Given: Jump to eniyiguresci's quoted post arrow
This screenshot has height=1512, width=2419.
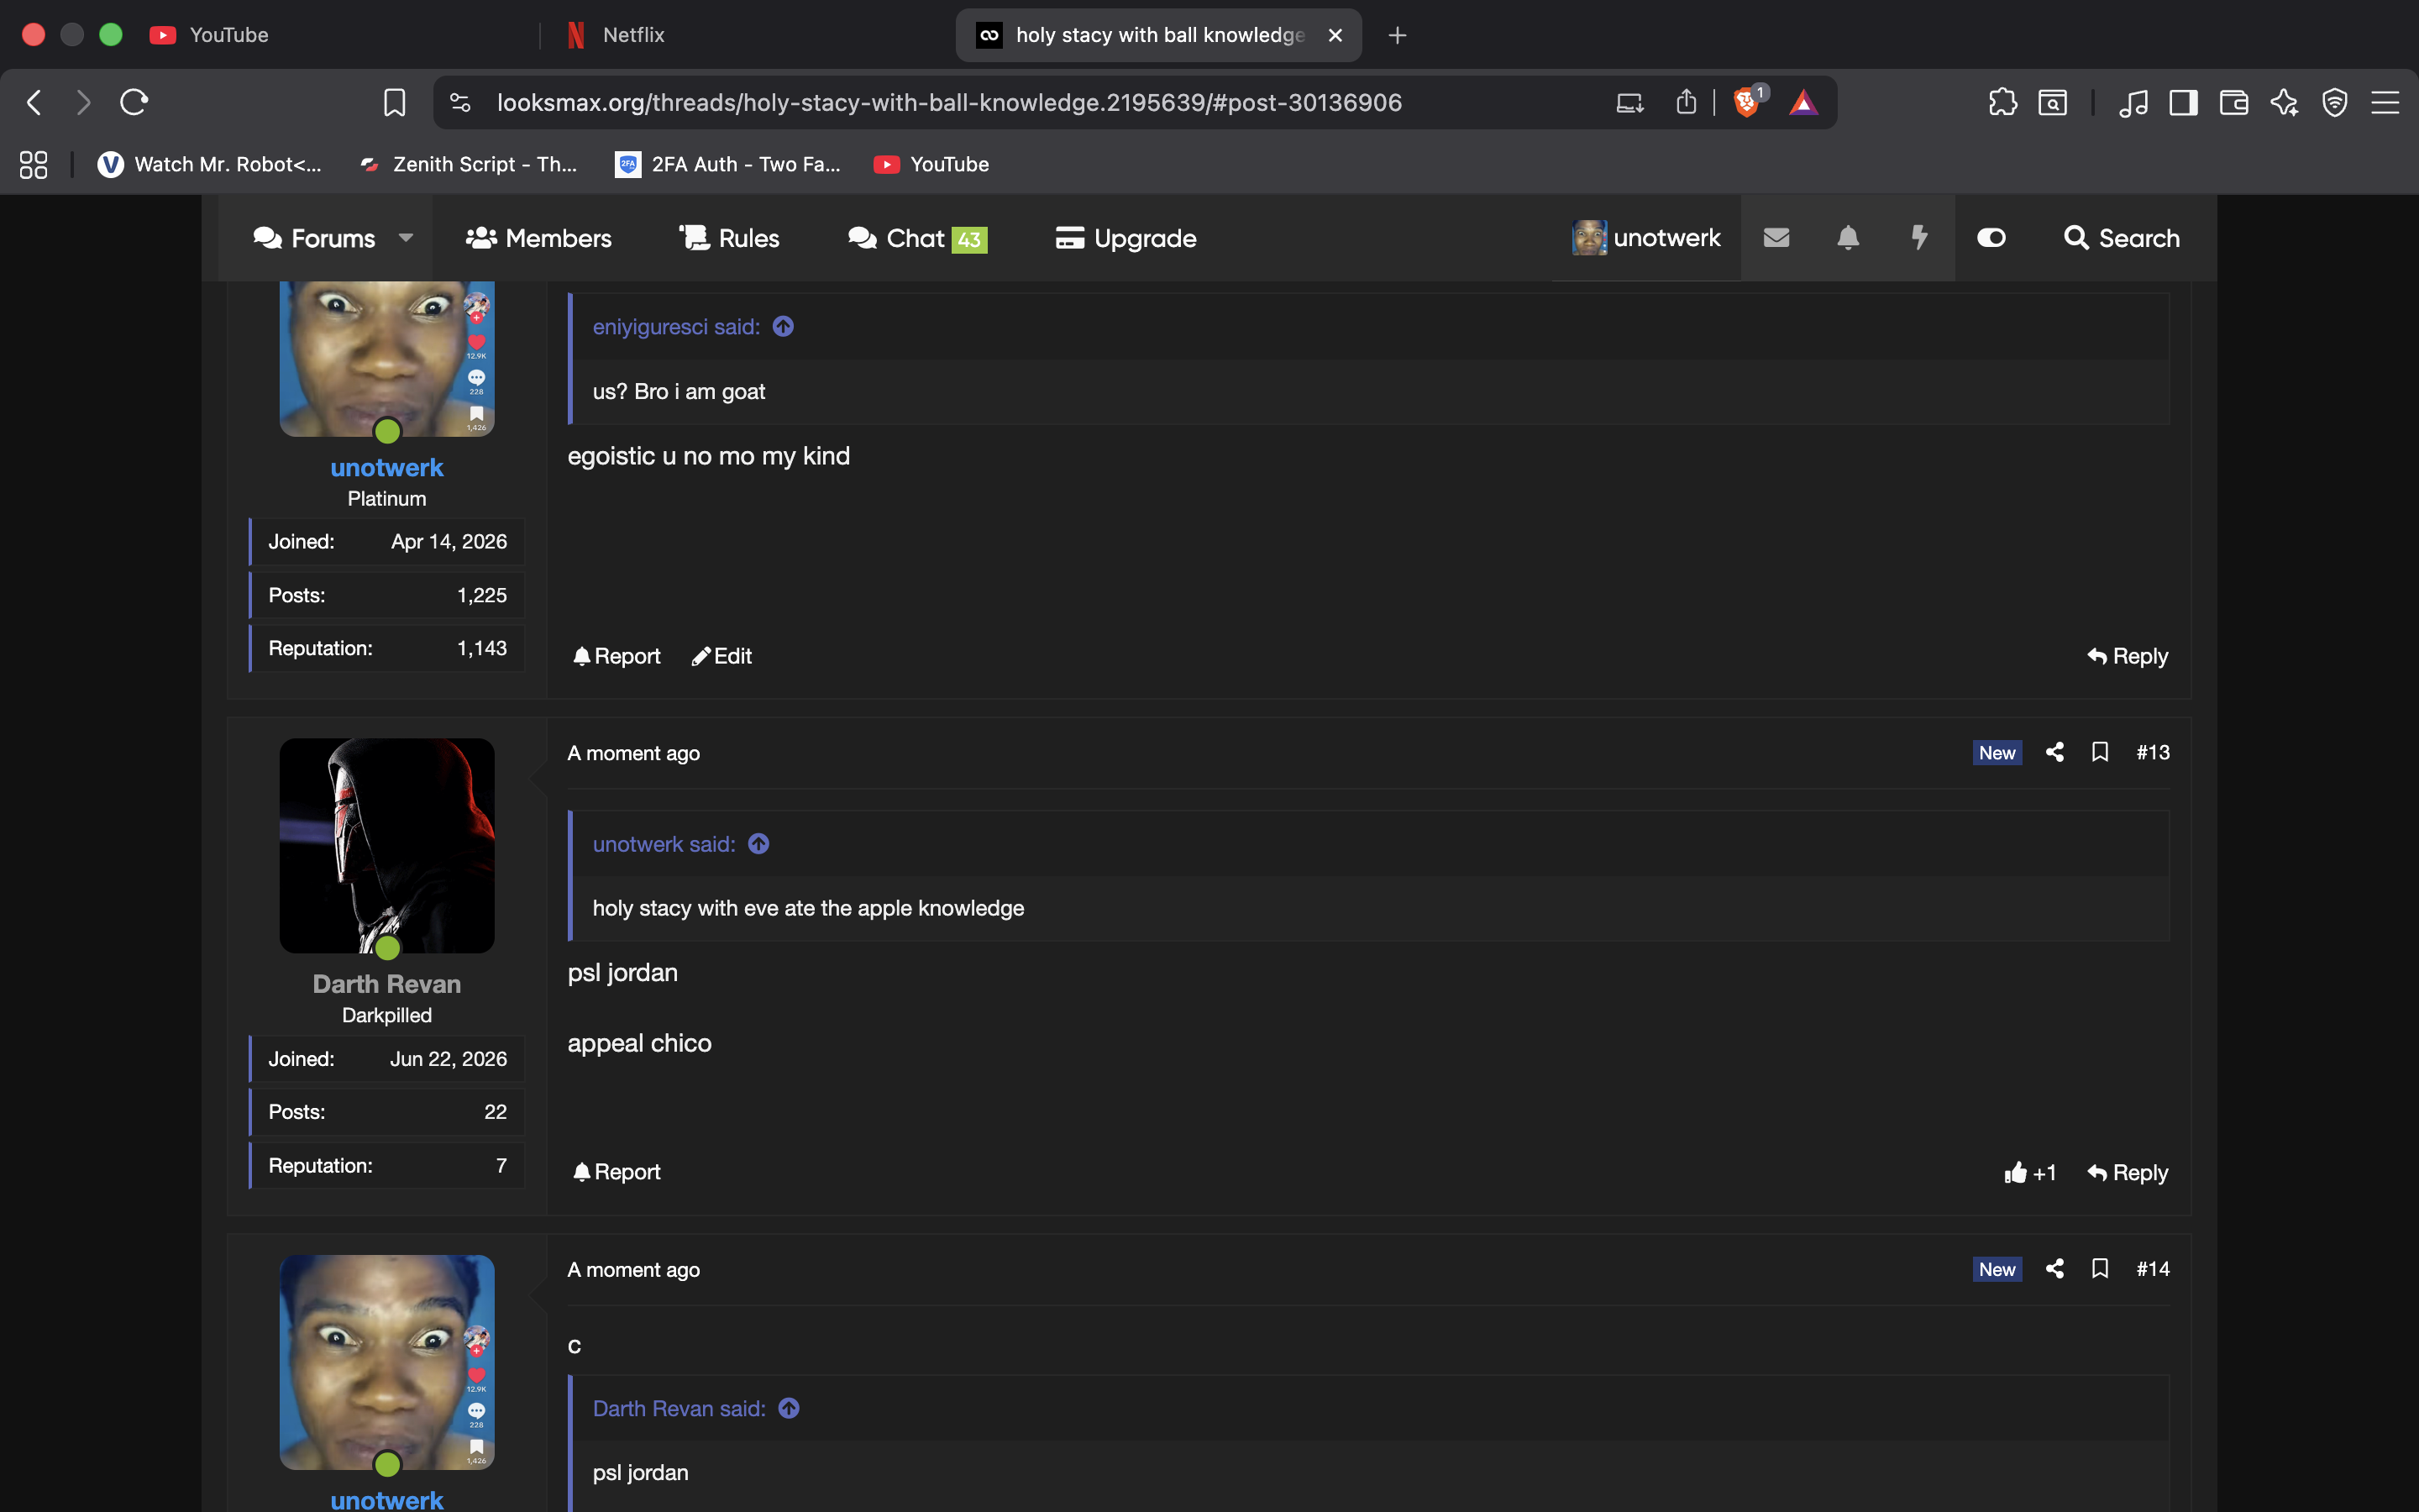Looking at the screenshot, I should (784, 327).
